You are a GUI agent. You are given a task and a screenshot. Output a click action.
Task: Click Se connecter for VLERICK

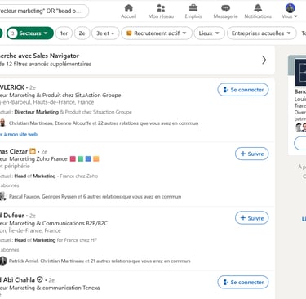(243, 90)
